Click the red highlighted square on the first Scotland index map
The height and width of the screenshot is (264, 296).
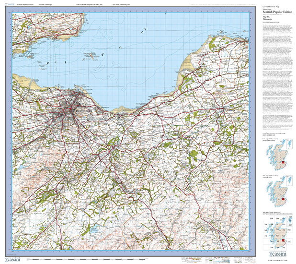pos(283,162)
